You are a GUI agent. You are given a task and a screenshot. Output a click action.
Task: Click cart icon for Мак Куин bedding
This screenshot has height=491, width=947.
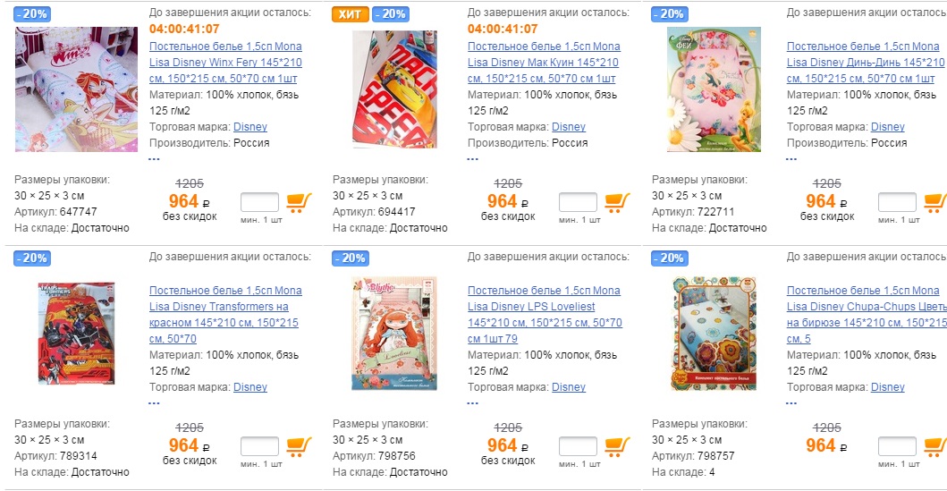[617, 202]
